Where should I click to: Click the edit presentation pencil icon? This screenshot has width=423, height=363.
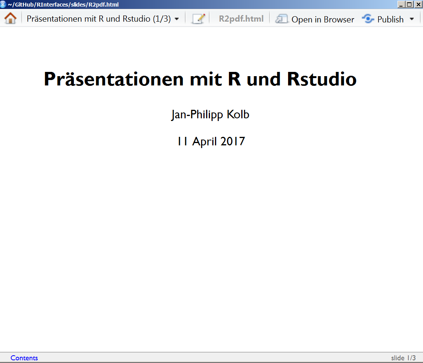[x=198, y=19]
